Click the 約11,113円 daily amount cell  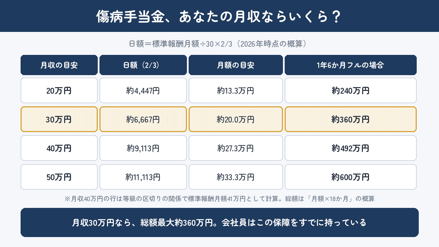143,177
